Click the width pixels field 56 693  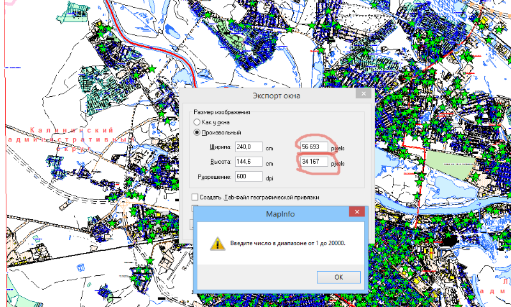314,147
